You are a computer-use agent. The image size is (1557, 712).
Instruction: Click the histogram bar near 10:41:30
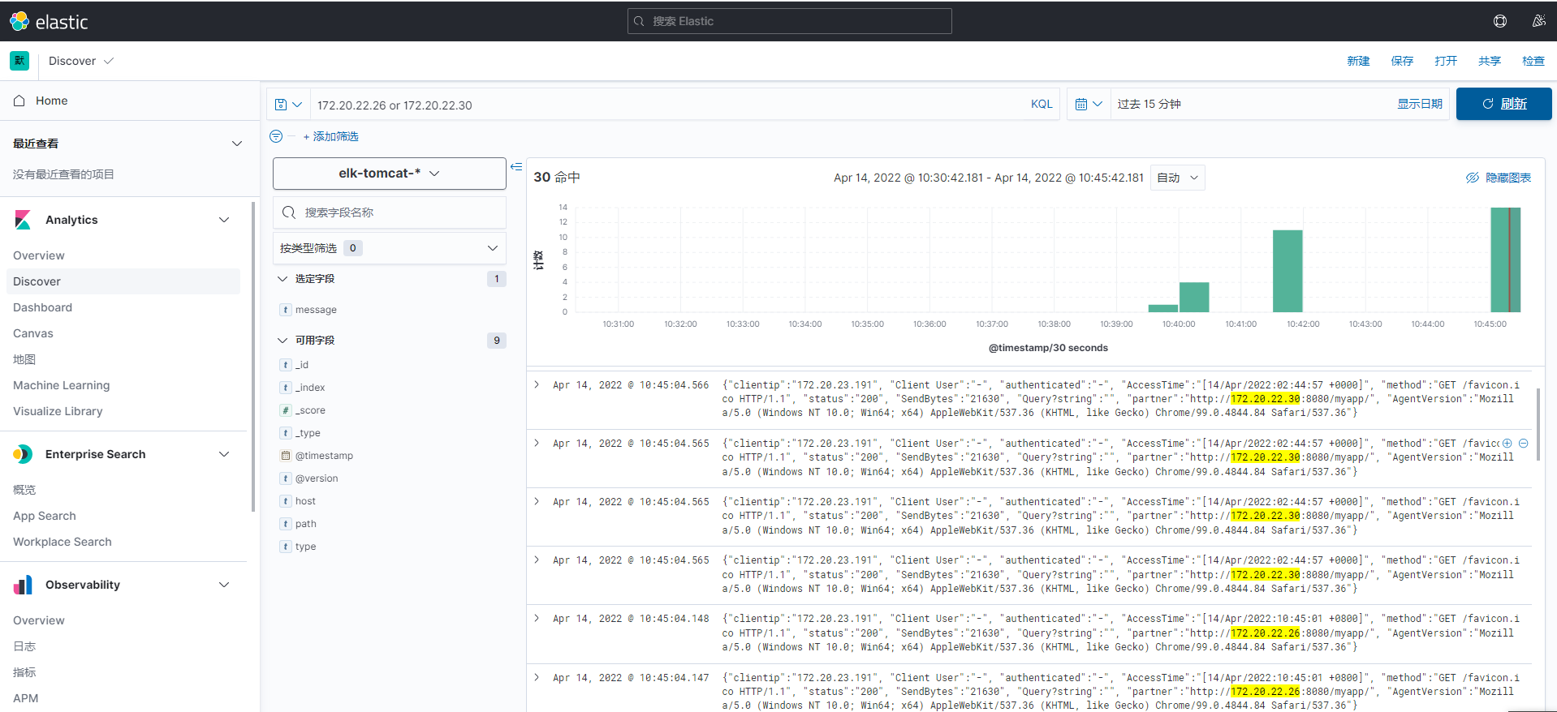click(x=1287, y=271)
